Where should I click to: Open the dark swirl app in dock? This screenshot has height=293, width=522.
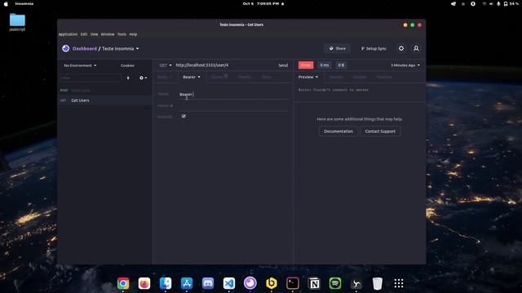[x=356, y=283]
